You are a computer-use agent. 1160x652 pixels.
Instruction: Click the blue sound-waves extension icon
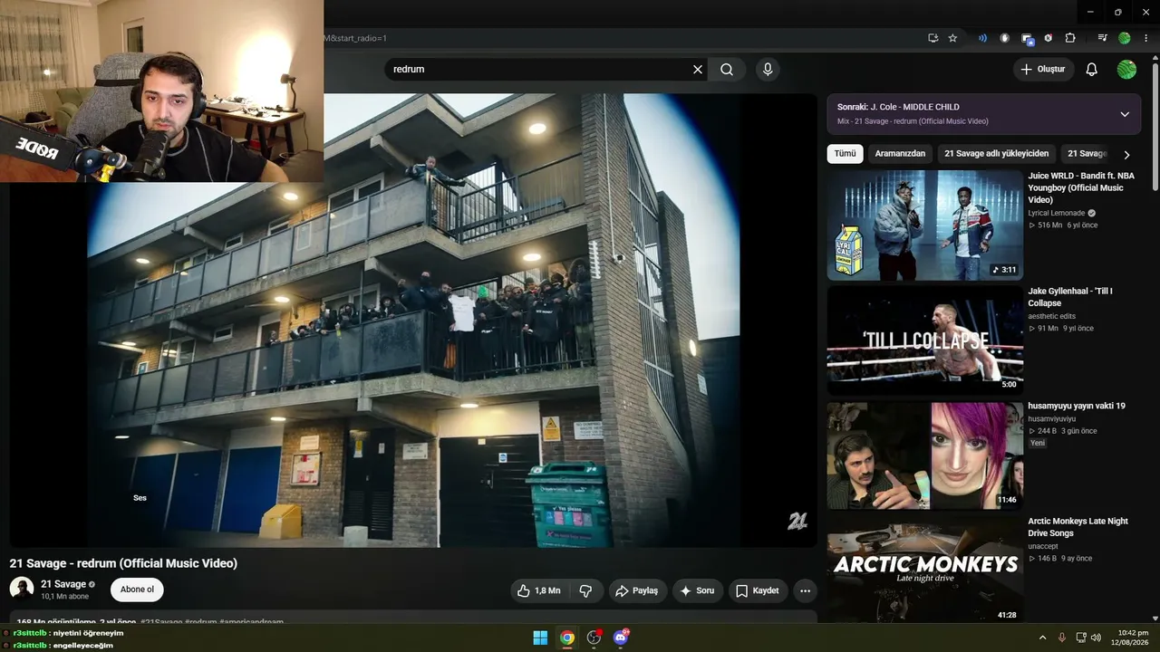(982, 38)
